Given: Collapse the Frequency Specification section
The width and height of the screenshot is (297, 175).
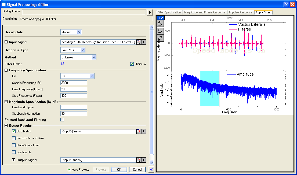Looking at the screenshot, I should [x=6, y=70].
